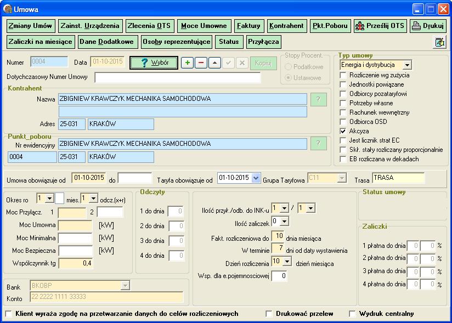This screenshot has height=323, width=452.
Task: Click Fakt. rozliczeniowa do day field
Action: [278, 236]
